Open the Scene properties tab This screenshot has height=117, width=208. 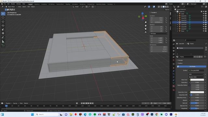pyautogui.click(x=174, y=57)
